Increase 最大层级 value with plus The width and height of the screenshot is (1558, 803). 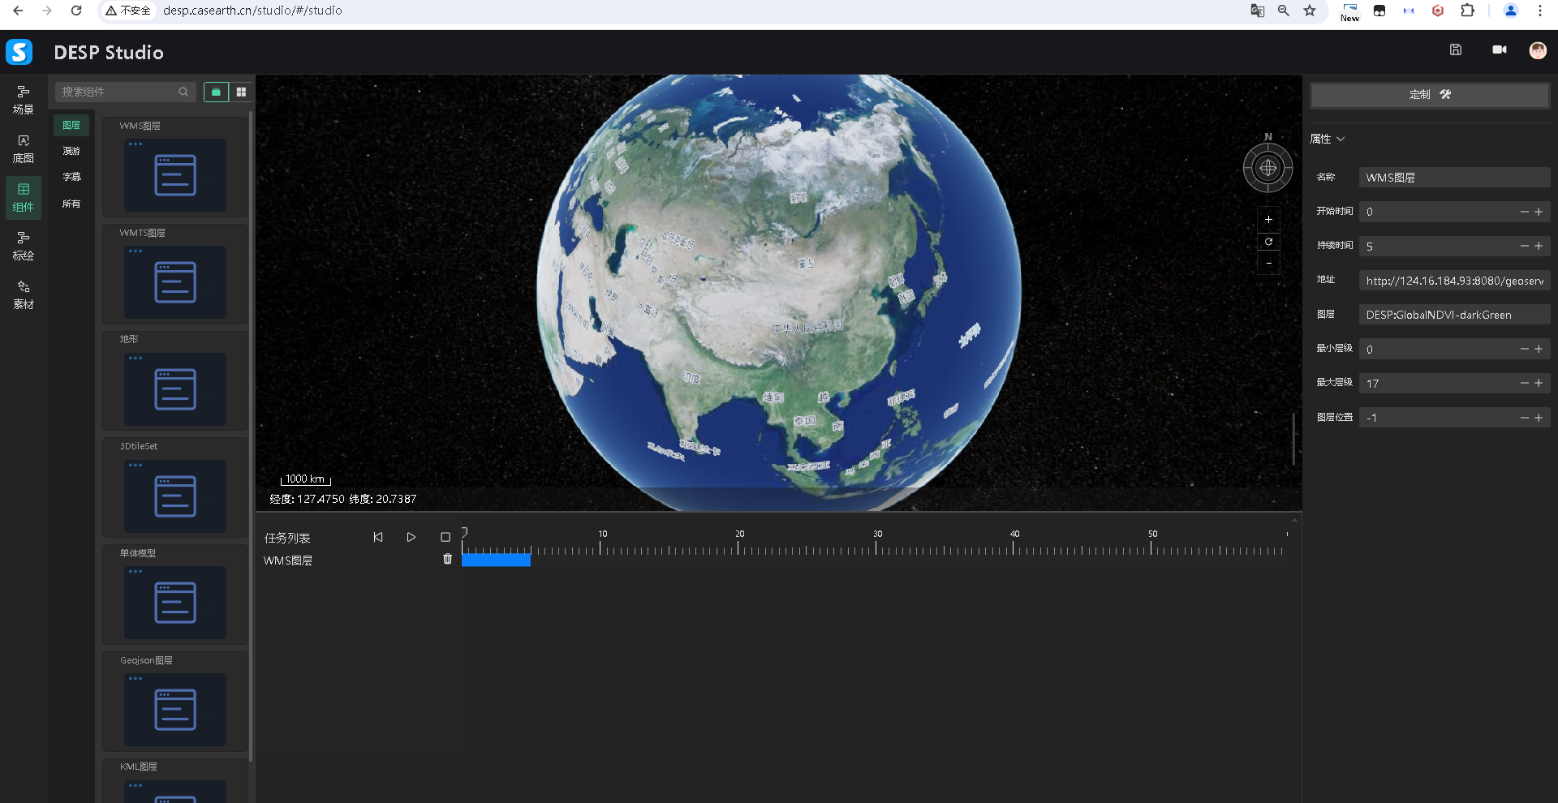(x=1539, y=383)
